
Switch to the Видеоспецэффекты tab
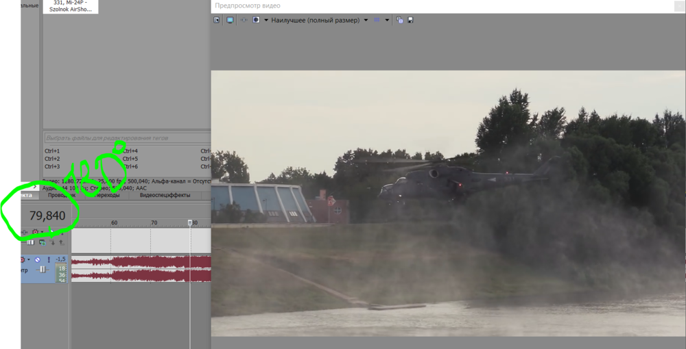pyautogui.click(x=165, y=196)
